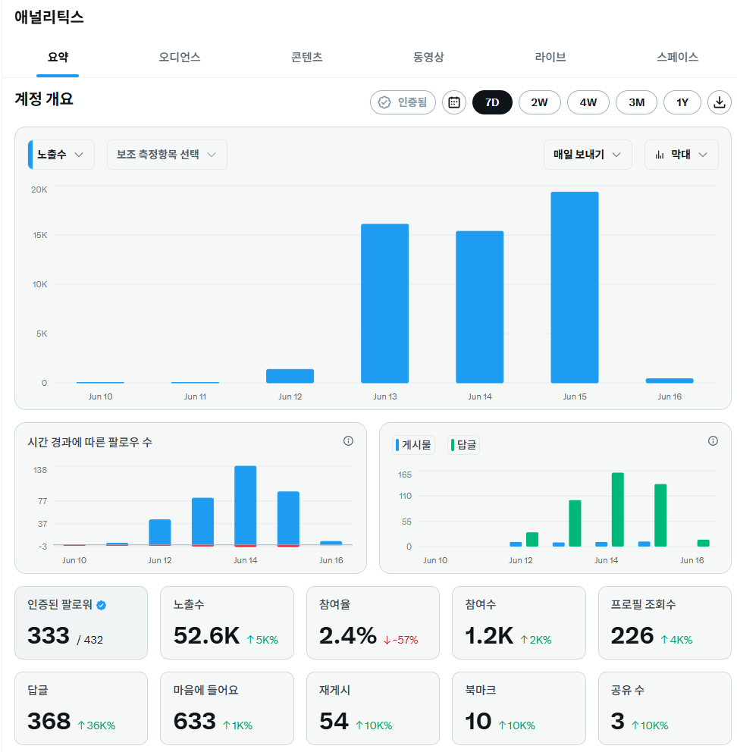Switch to the 스페이스 tab
Image resolution: width=737 pixels, height=752 pixels.
coord(677,57)
